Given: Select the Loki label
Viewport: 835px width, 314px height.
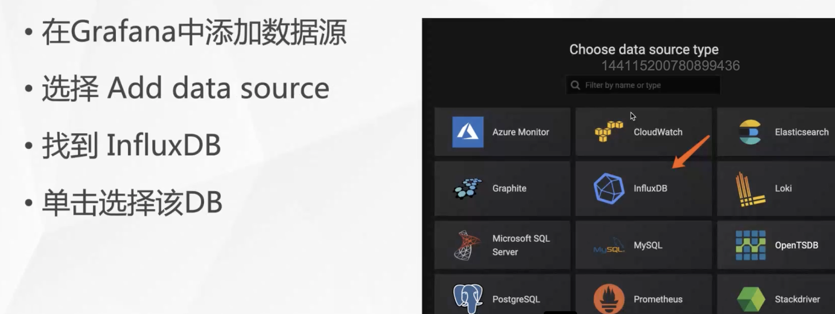Looking at the screenshot, I should pyautogui.click(x=783, y=188).
